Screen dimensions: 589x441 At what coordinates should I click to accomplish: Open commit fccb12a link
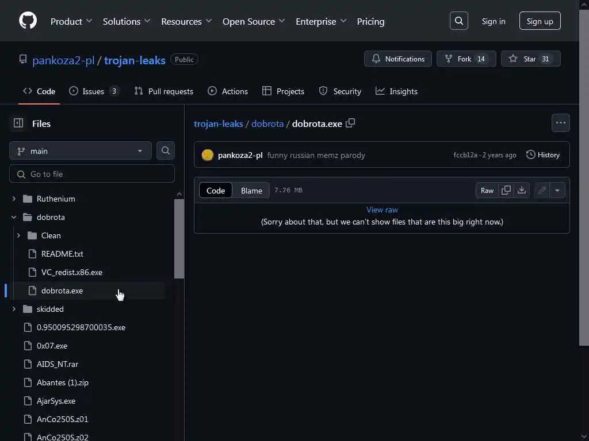465,155
